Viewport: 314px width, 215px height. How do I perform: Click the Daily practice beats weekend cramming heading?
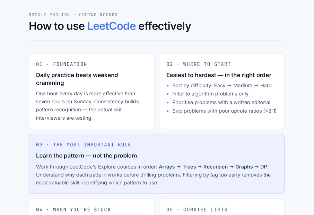[x=77, y=79]
